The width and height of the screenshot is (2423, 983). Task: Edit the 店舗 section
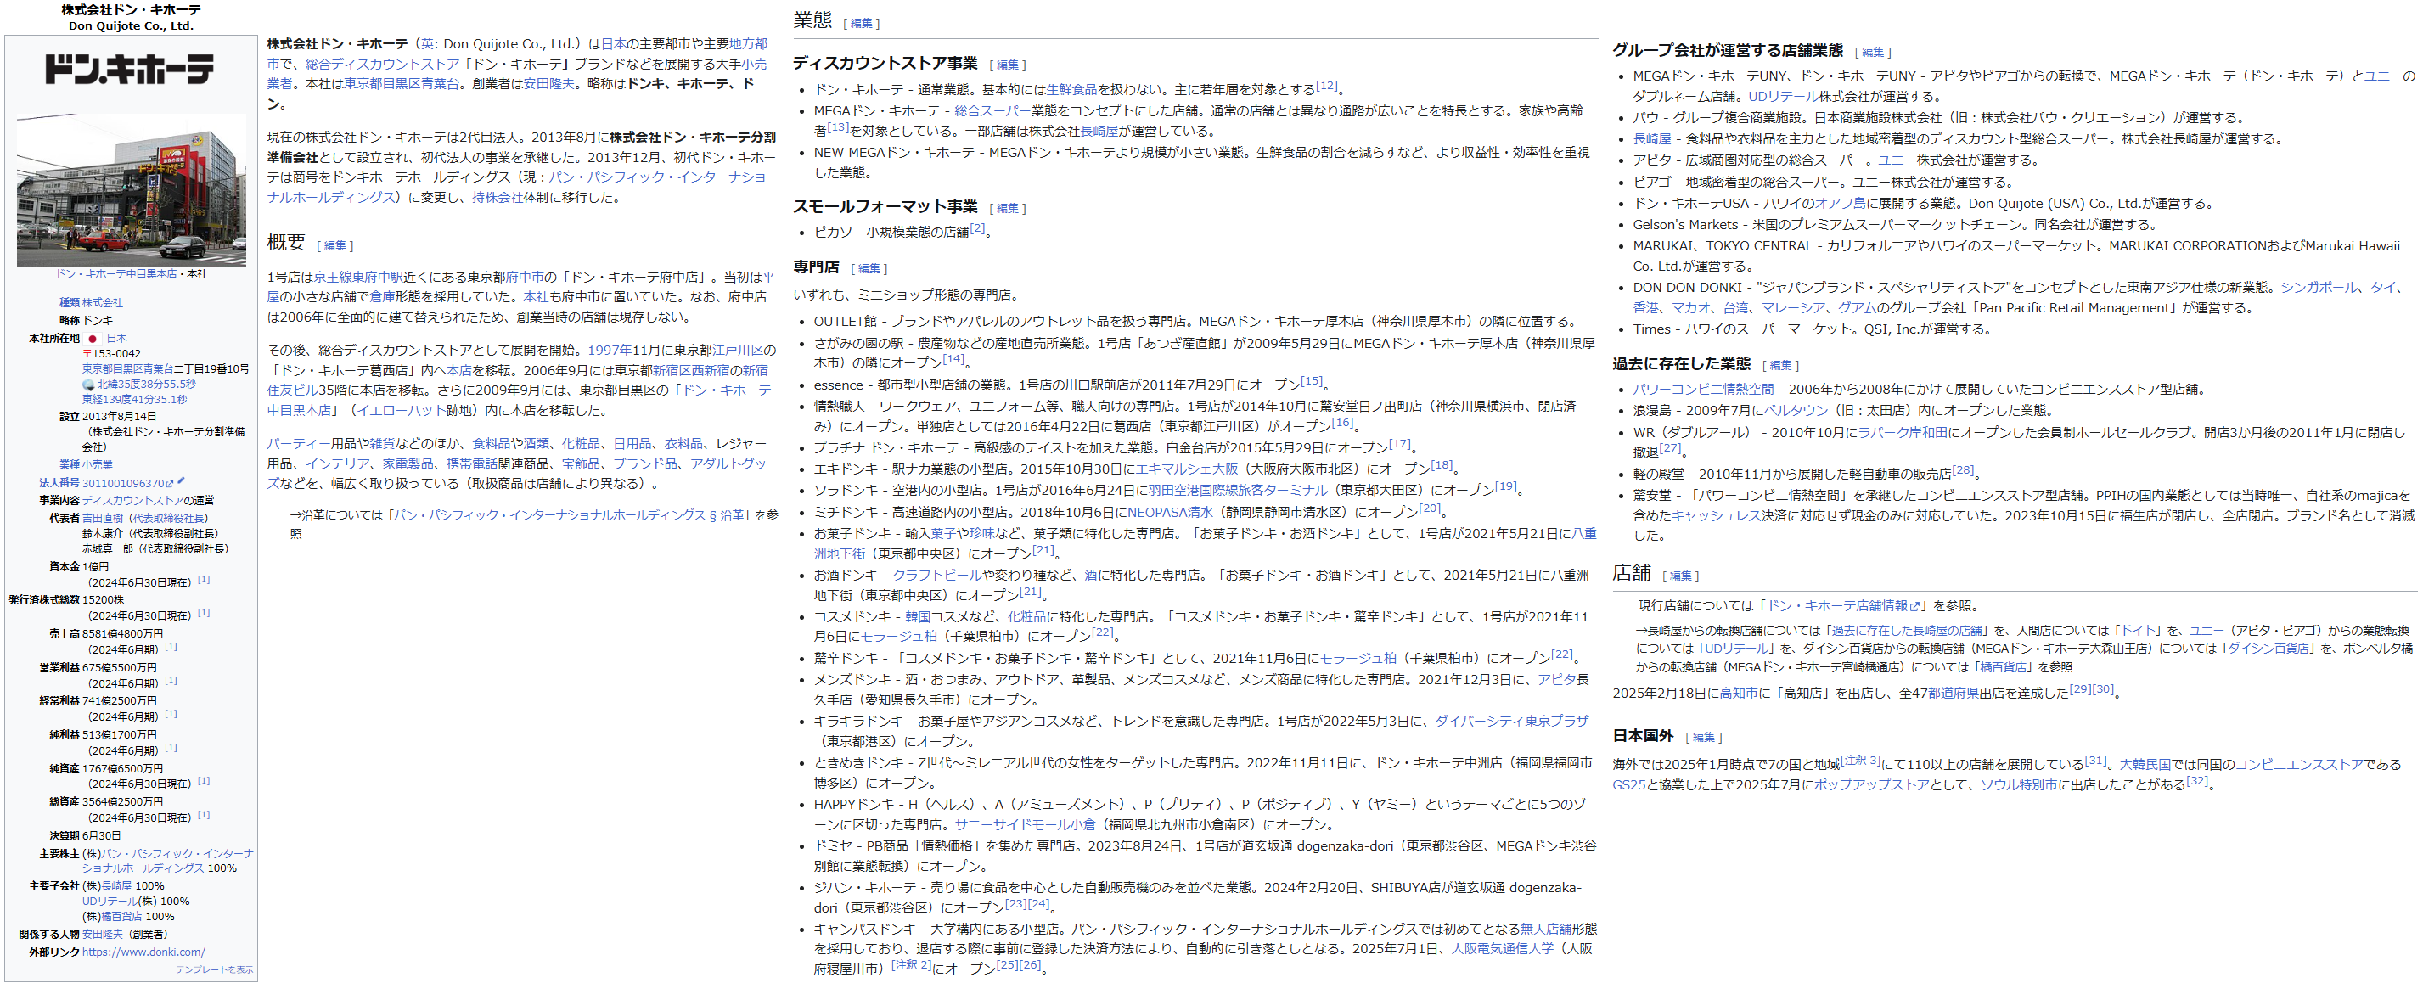point(1680,576)
